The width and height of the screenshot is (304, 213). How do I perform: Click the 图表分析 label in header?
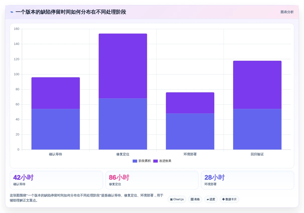[x=287, y=12]
